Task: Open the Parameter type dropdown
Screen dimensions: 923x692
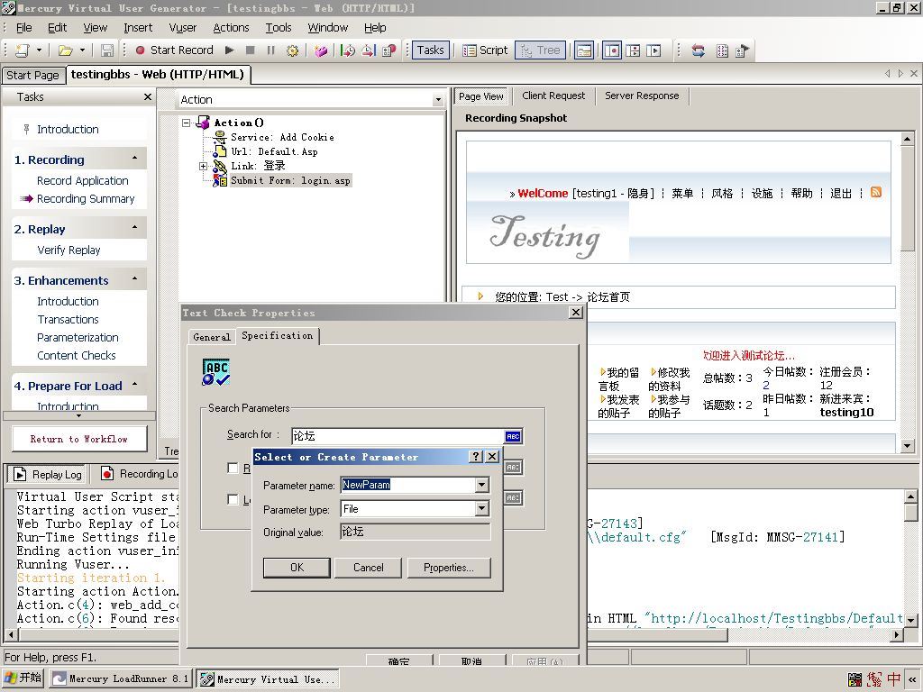Action: click(x=482, y=508)
